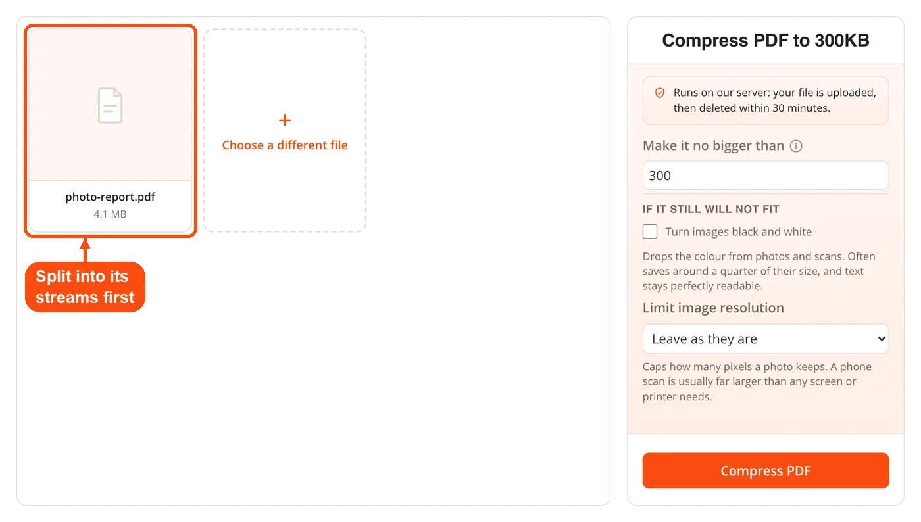Click the upward arrow on the orange callout
The width and height of the screenshot is (921, 522).
(x=84, y=249)
